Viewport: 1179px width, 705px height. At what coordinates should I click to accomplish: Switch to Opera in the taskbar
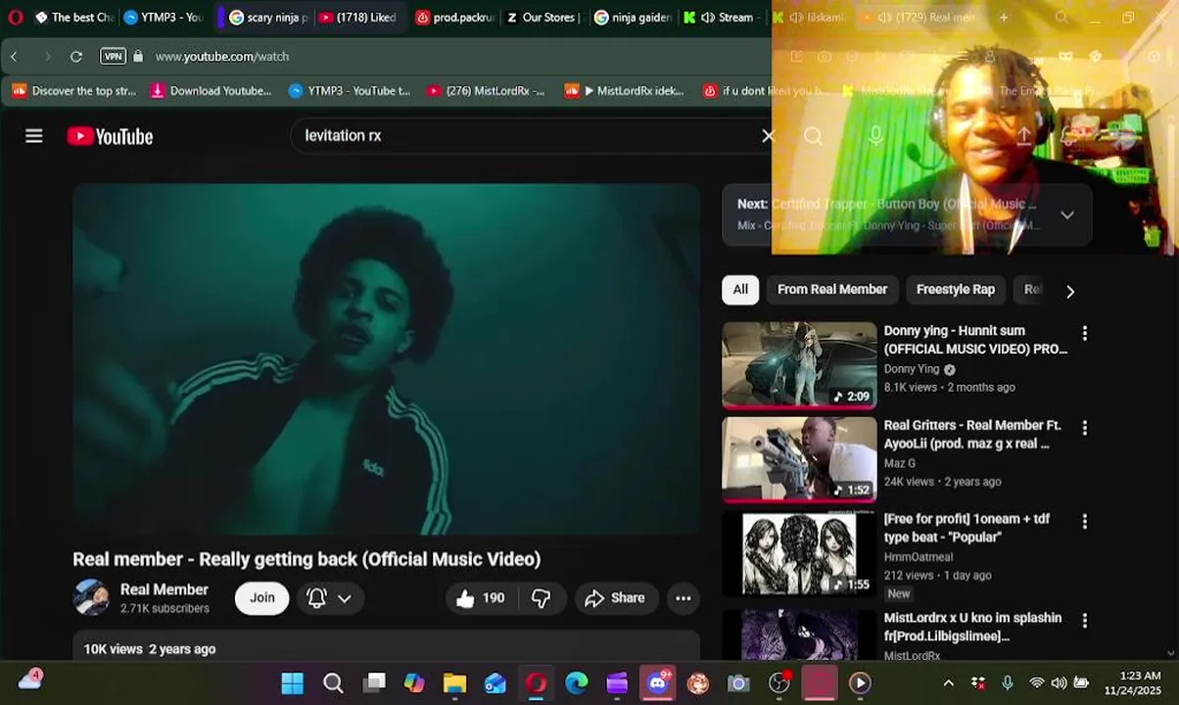pos(536,682)
